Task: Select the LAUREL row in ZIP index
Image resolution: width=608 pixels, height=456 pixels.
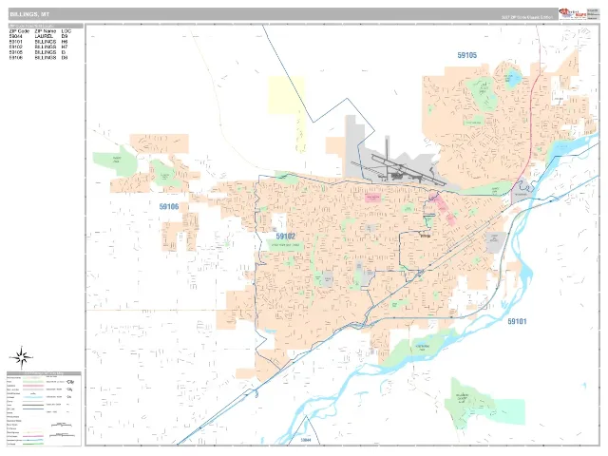Action: pyautogui.click(x=38, y=36)
